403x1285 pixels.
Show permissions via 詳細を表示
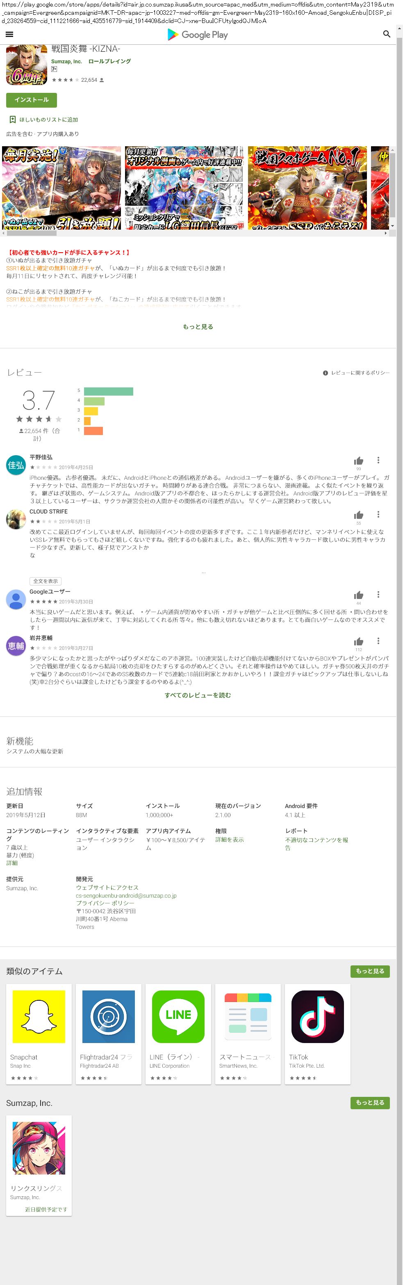click(229, 840)
